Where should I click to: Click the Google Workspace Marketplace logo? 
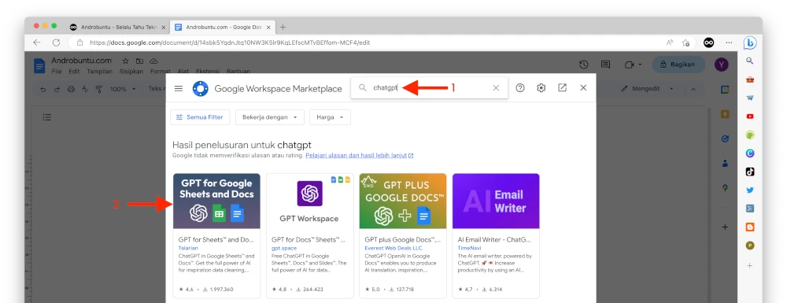click(x=200, y=88)
